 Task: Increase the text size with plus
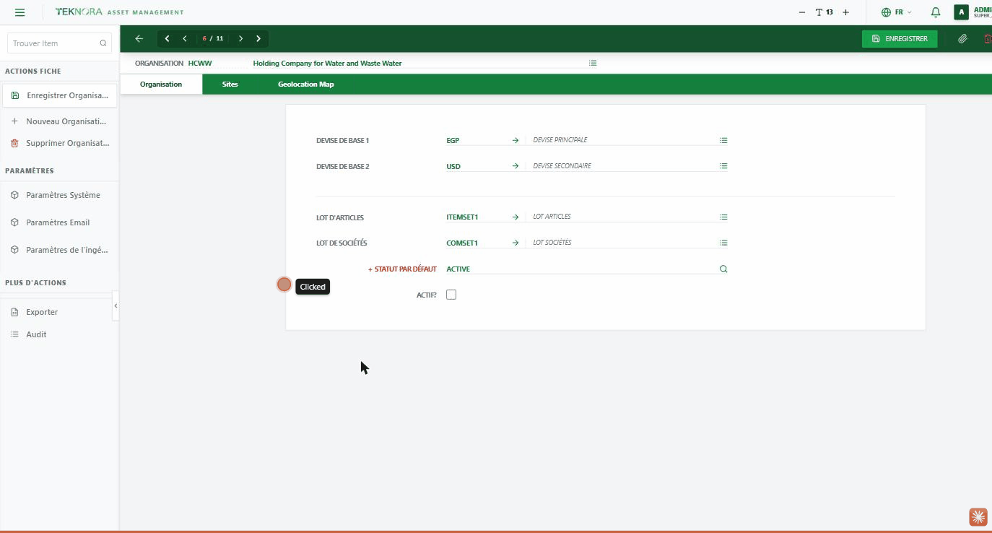tap(845, 12)
